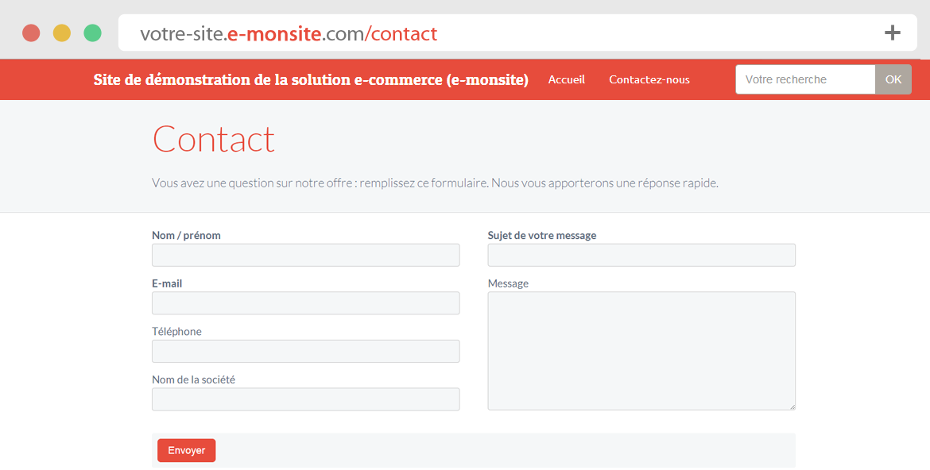This screenshot has height=470, width=930.
Task: Click the red window control dot
Action: [31, 33]
